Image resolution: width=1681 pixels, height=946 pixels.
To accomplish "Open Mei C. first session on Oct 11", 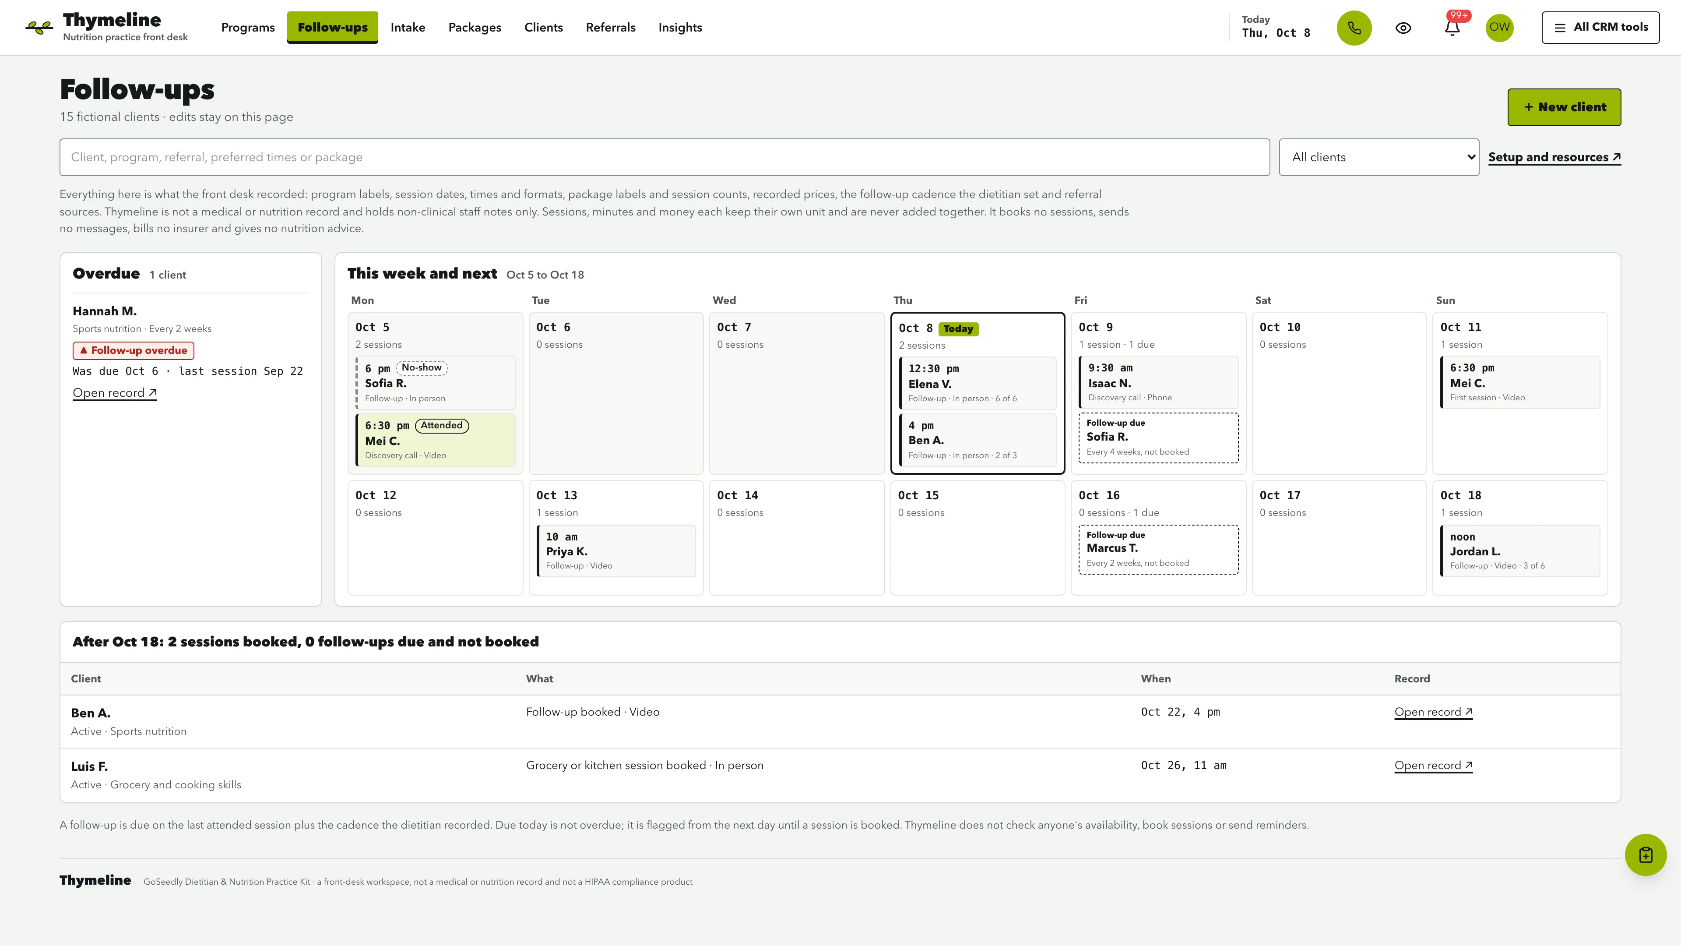I will [1520, 383].
